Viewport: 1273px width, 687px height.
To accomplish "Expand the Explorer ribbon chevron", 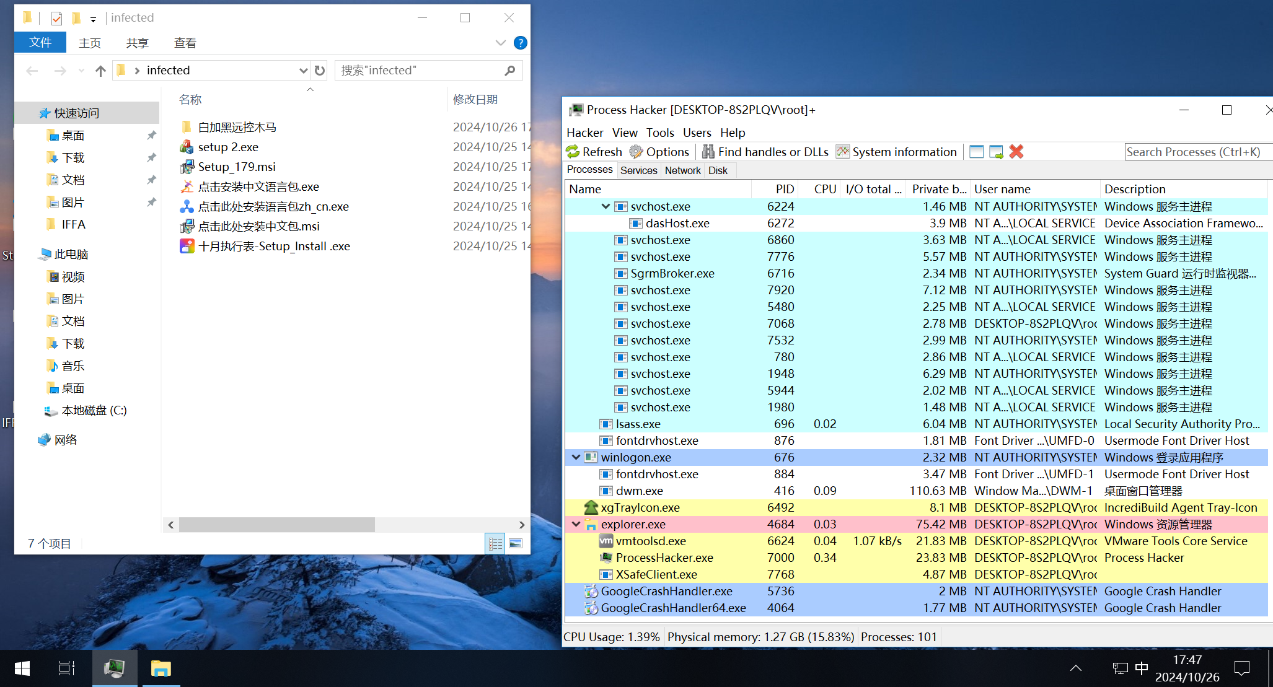I will (x=501, y=43).
